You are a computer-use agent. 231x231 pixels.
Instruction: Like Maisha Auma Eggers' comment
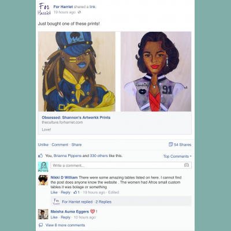54,217
